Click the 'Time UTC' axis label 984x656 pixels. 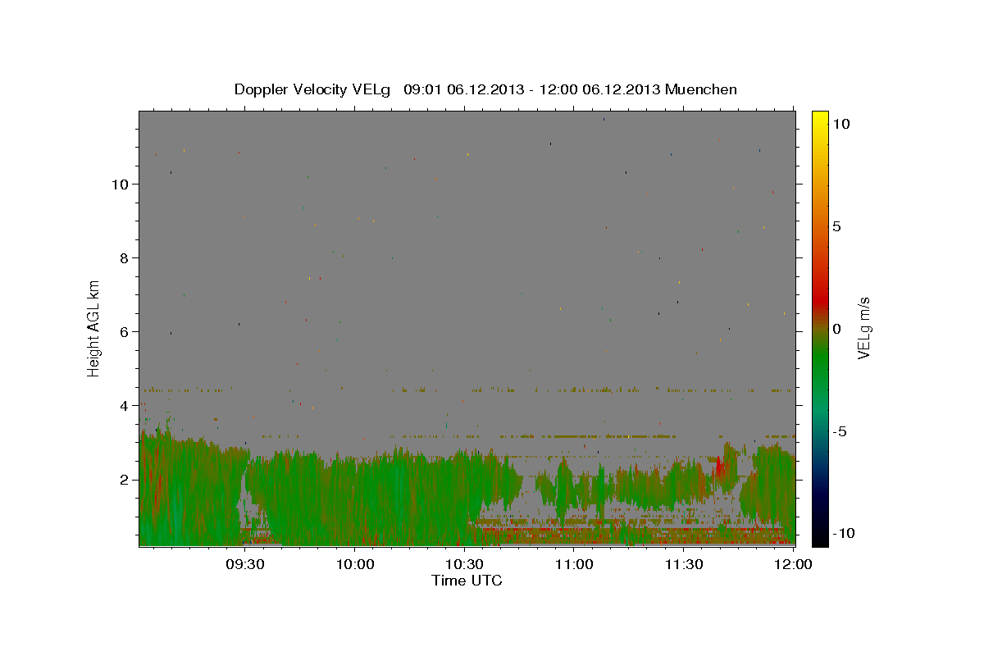click(x=467, y=581)
